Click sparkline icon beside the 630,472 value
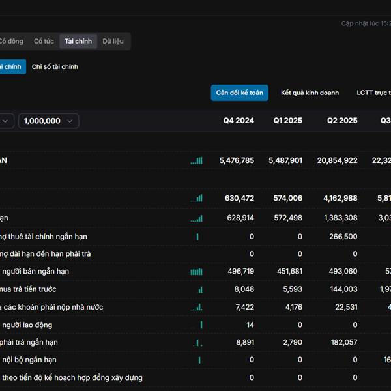The width and height of the screenshot is (391, 391). [196, 198]
